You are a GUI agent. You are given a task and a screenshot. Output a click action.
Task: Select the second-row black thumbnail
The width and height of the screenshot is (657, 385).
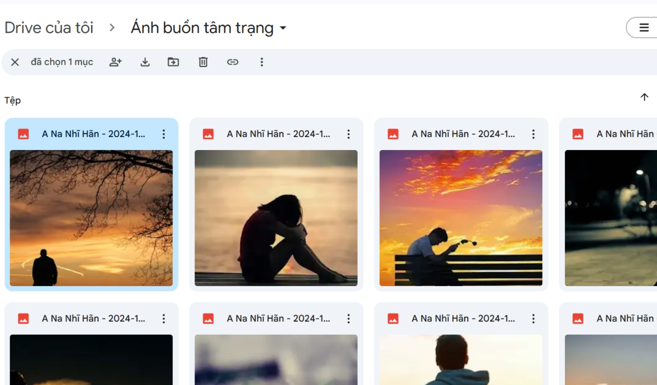coord(91,360)
